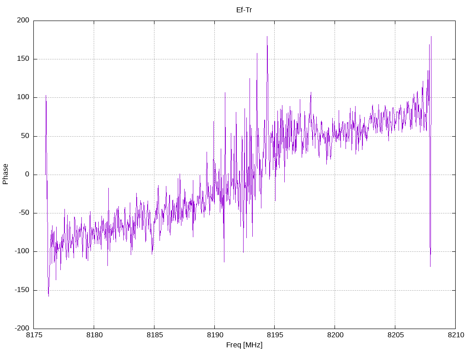
Task: Click the 'Freq [MHz]' x-axis label
Action: [244, 345]
